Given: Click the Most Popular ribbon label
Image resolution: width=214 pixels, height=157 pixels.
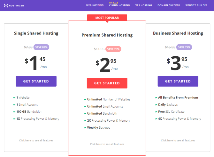Looking at the screenshot, I should (x=107, y=18).
